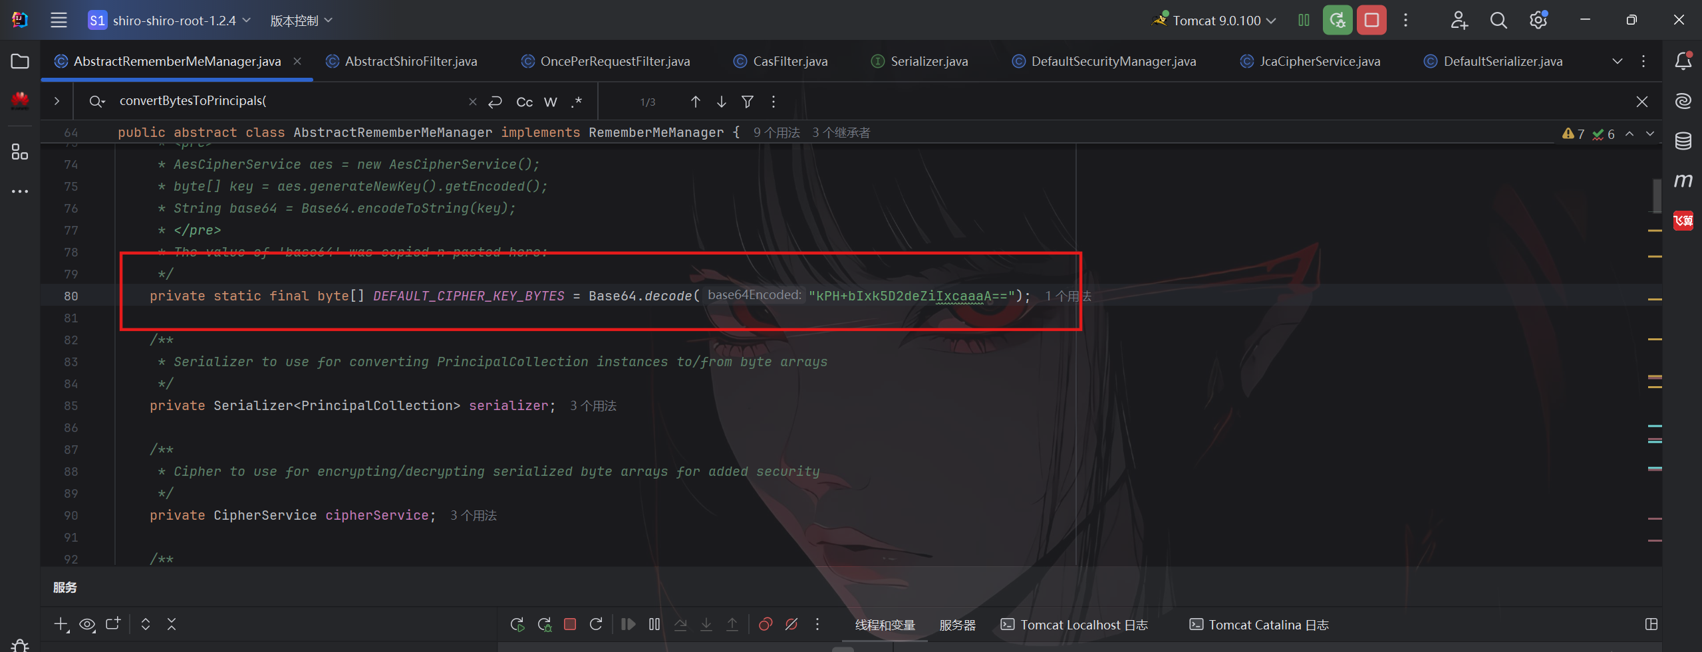
Task: Click the pause program icon in top toolbar
Action: (1304, 20)
